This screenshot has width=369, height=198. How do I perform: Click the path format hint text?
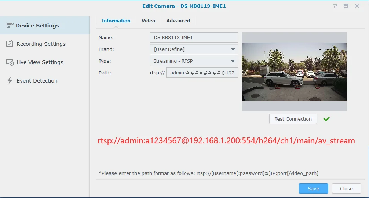pyautogui.click(x=208, y=173)
